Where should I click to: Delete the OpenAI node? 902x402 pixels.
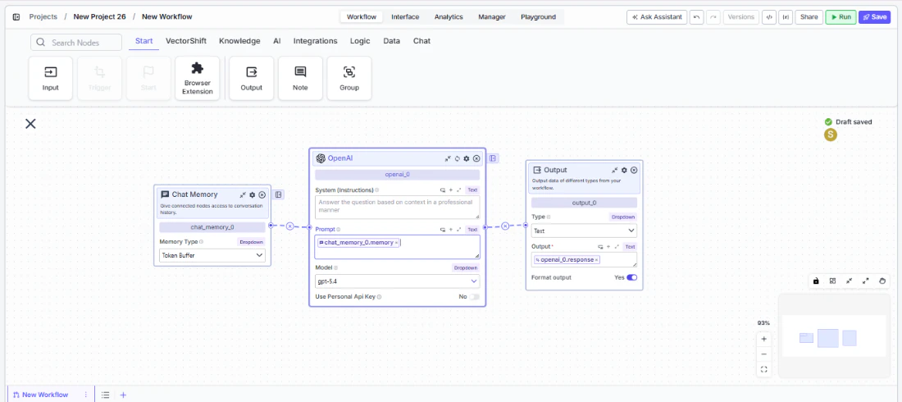tap(476, 158)
